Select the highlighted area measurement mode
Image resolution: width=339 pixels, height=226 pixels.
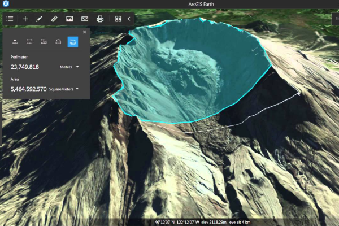coord(73,42)
